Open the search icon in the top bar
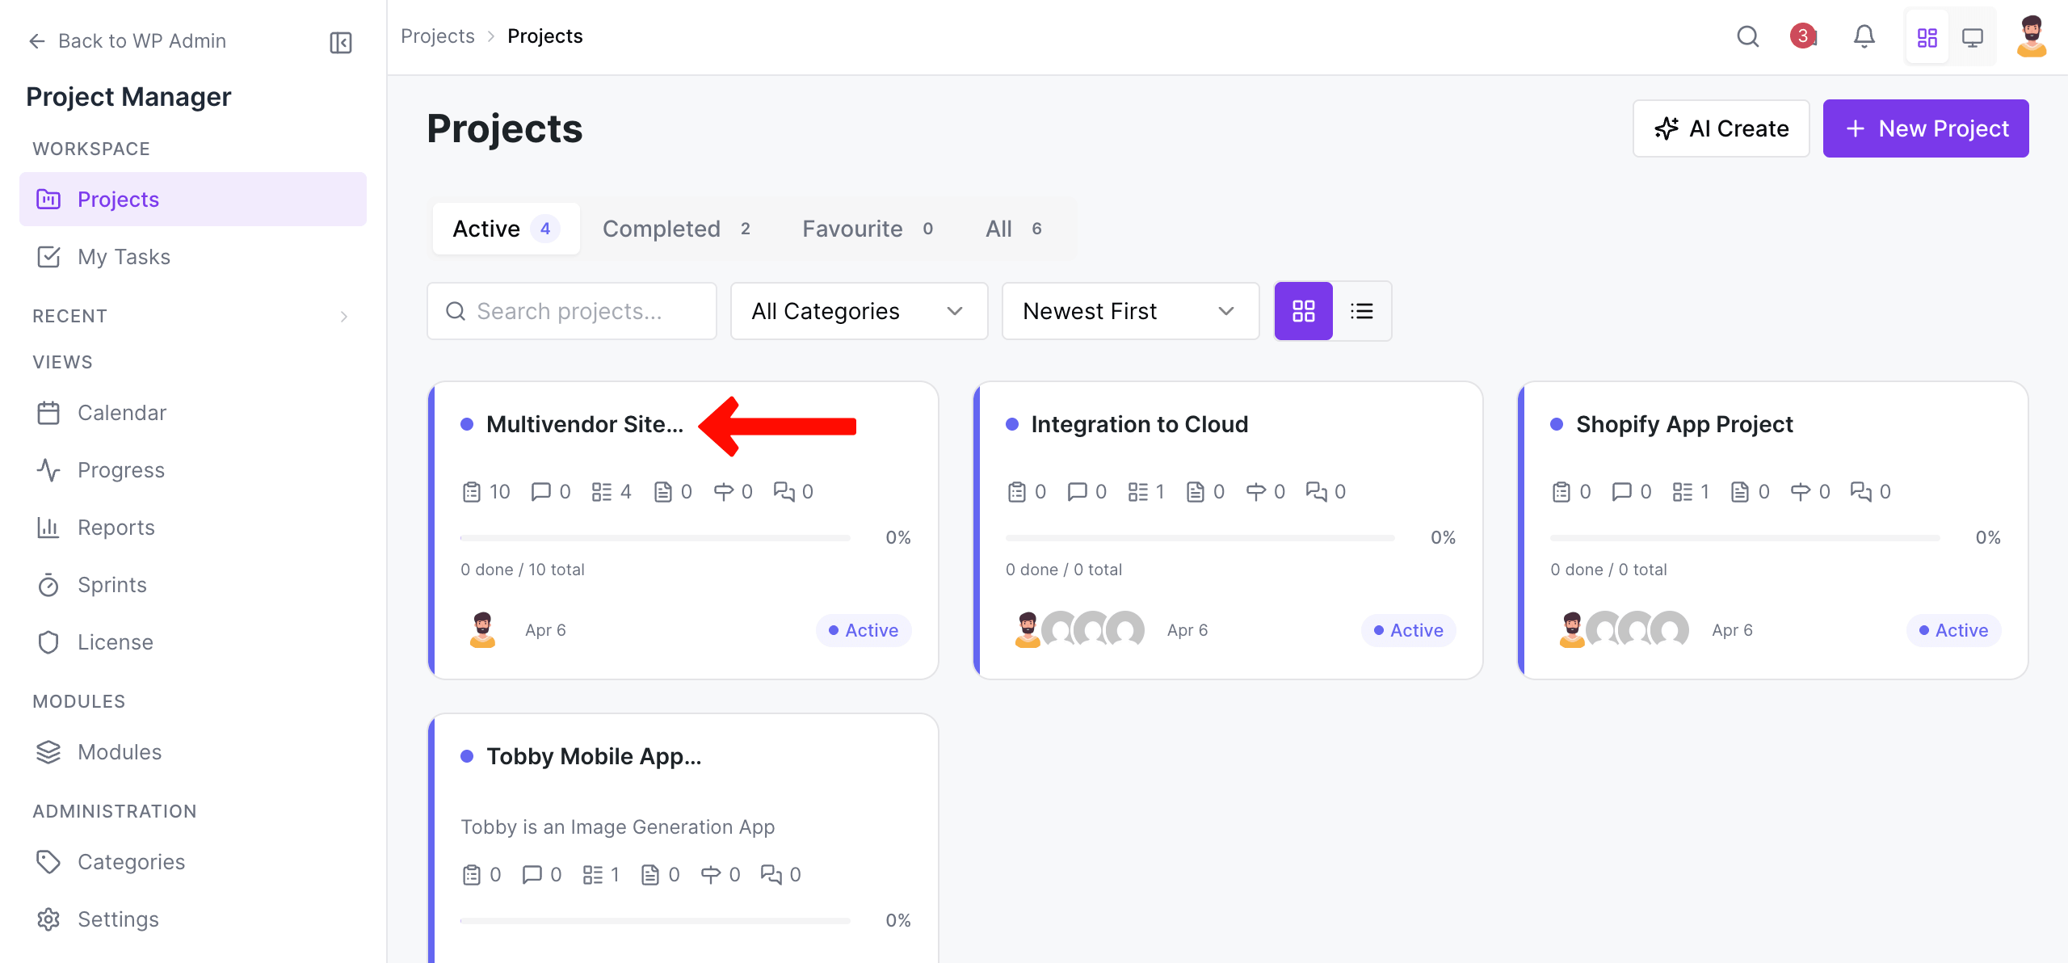Image resolution: width=2068 pixels, height=963 pixels. click(x=1748, y=36)
